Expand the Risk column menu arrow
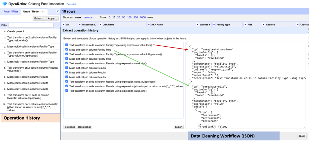309x142 pixels. point(245,25)
